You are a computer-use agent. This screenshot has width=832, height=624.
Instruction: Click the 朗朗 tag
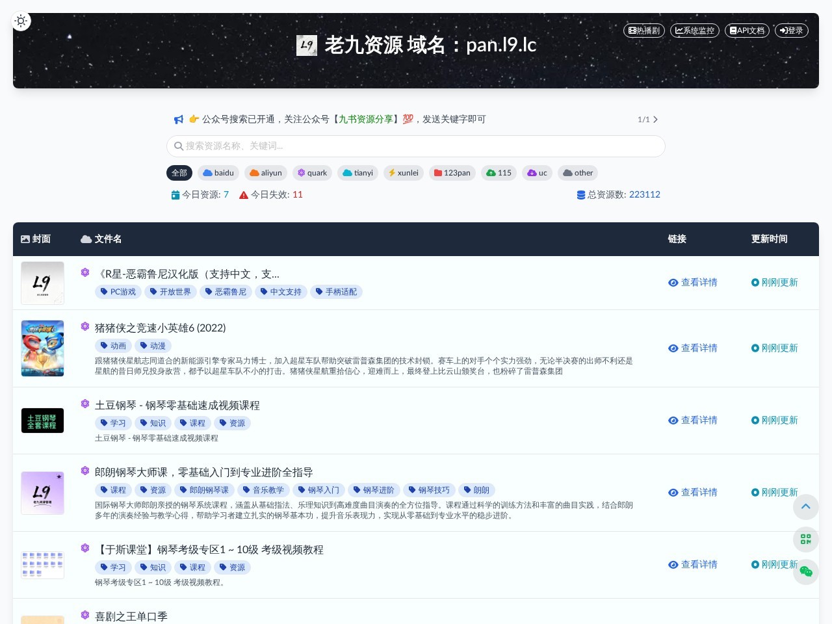coord(476,490)
